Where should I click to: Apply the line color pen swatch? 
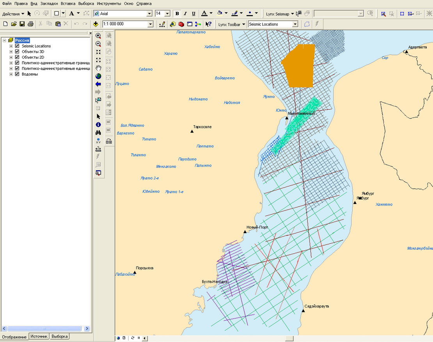(x=235, y=14)
